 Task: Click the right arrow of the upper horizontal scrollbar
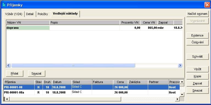pos(180,66)
